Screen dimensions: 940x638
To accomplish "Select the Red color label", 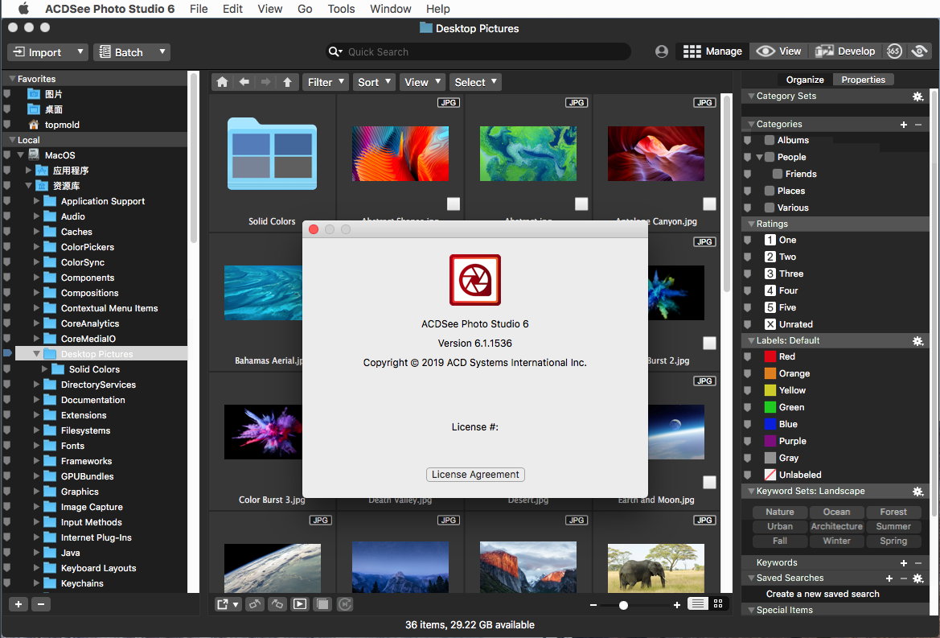I will [x=779, y=356].
